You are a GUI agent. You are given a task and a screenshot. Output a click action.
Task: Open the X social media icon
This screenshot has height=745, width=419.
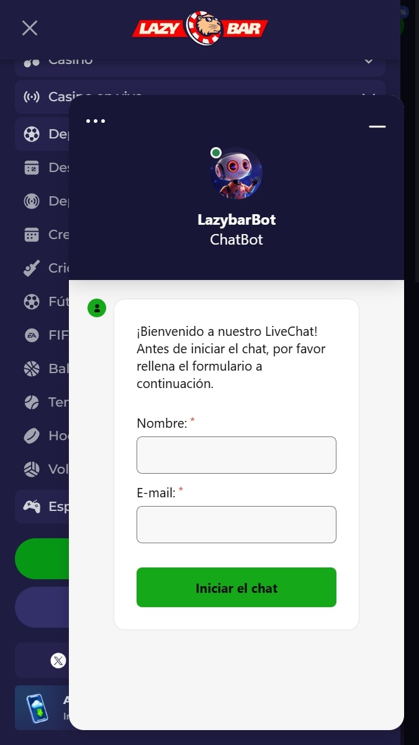pos(58,661)
